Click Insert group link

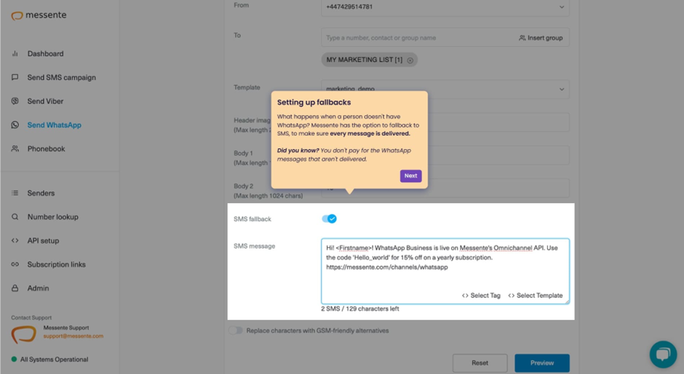(x=541, y=38)
